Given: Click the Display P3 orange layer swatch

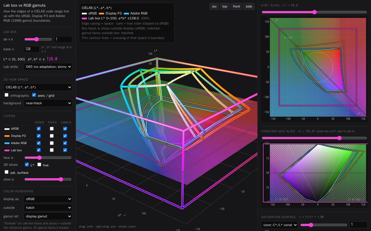Looking at the screenshot, I should pyautogui.click(x=7, y=136).
